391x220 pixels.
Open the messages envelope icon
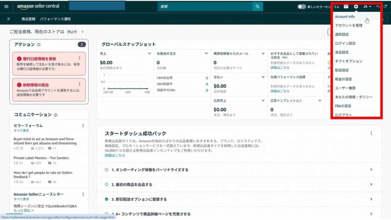click(x=346, y=6)
